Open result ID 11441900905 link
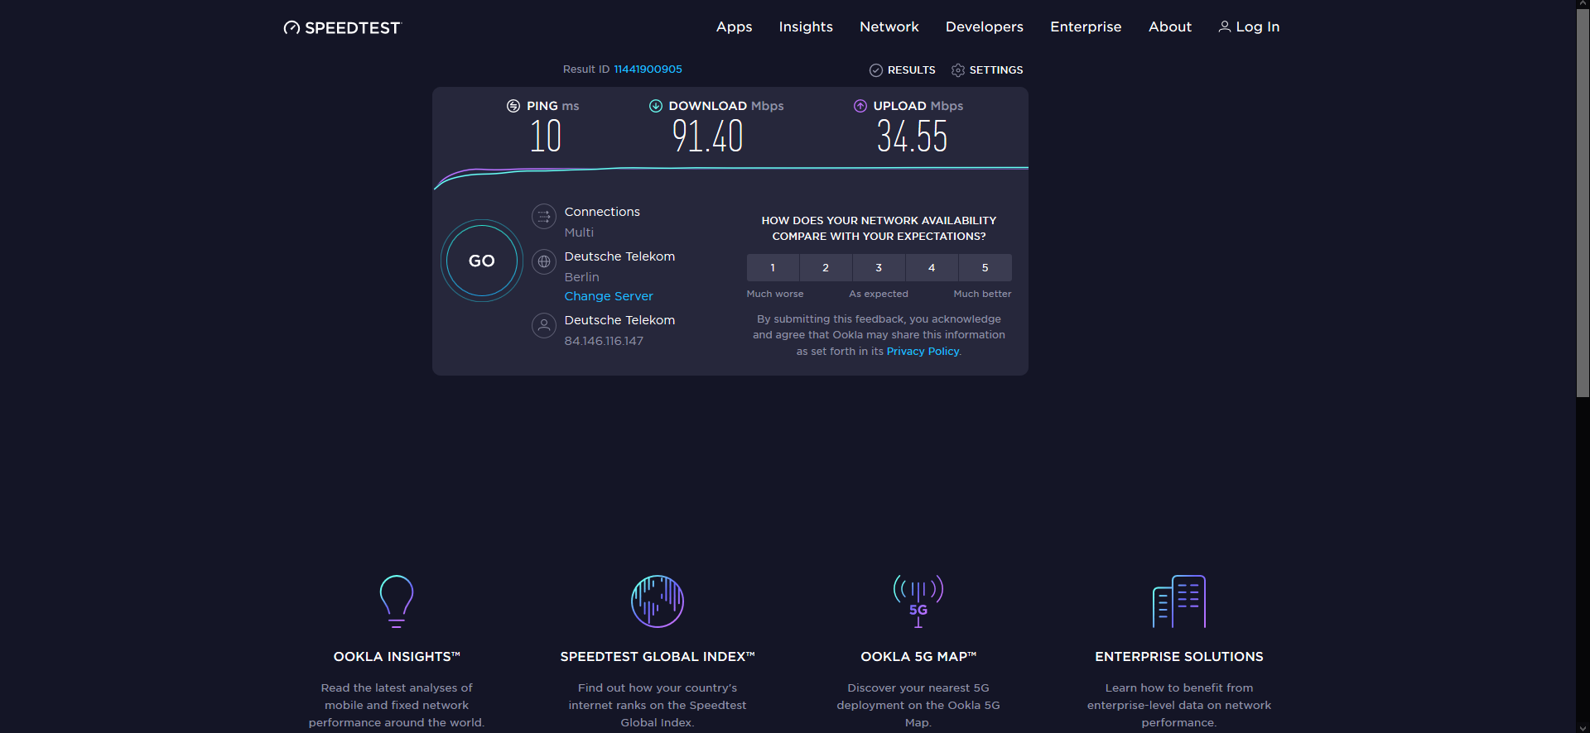This screenshot has height=733, width=1590. click(648, 69)
